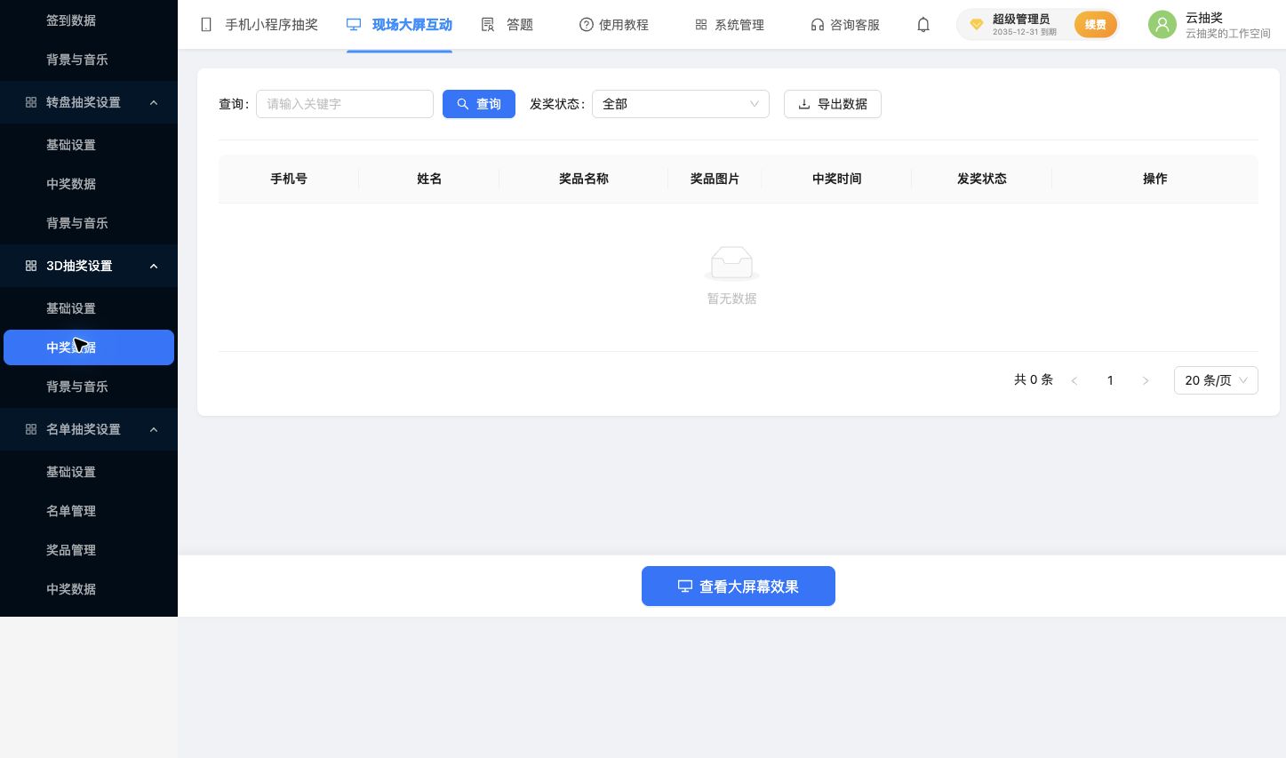Click the grid icon beside 名单抽奖设置
This screenshot has height=758, width=1286.
31,429
